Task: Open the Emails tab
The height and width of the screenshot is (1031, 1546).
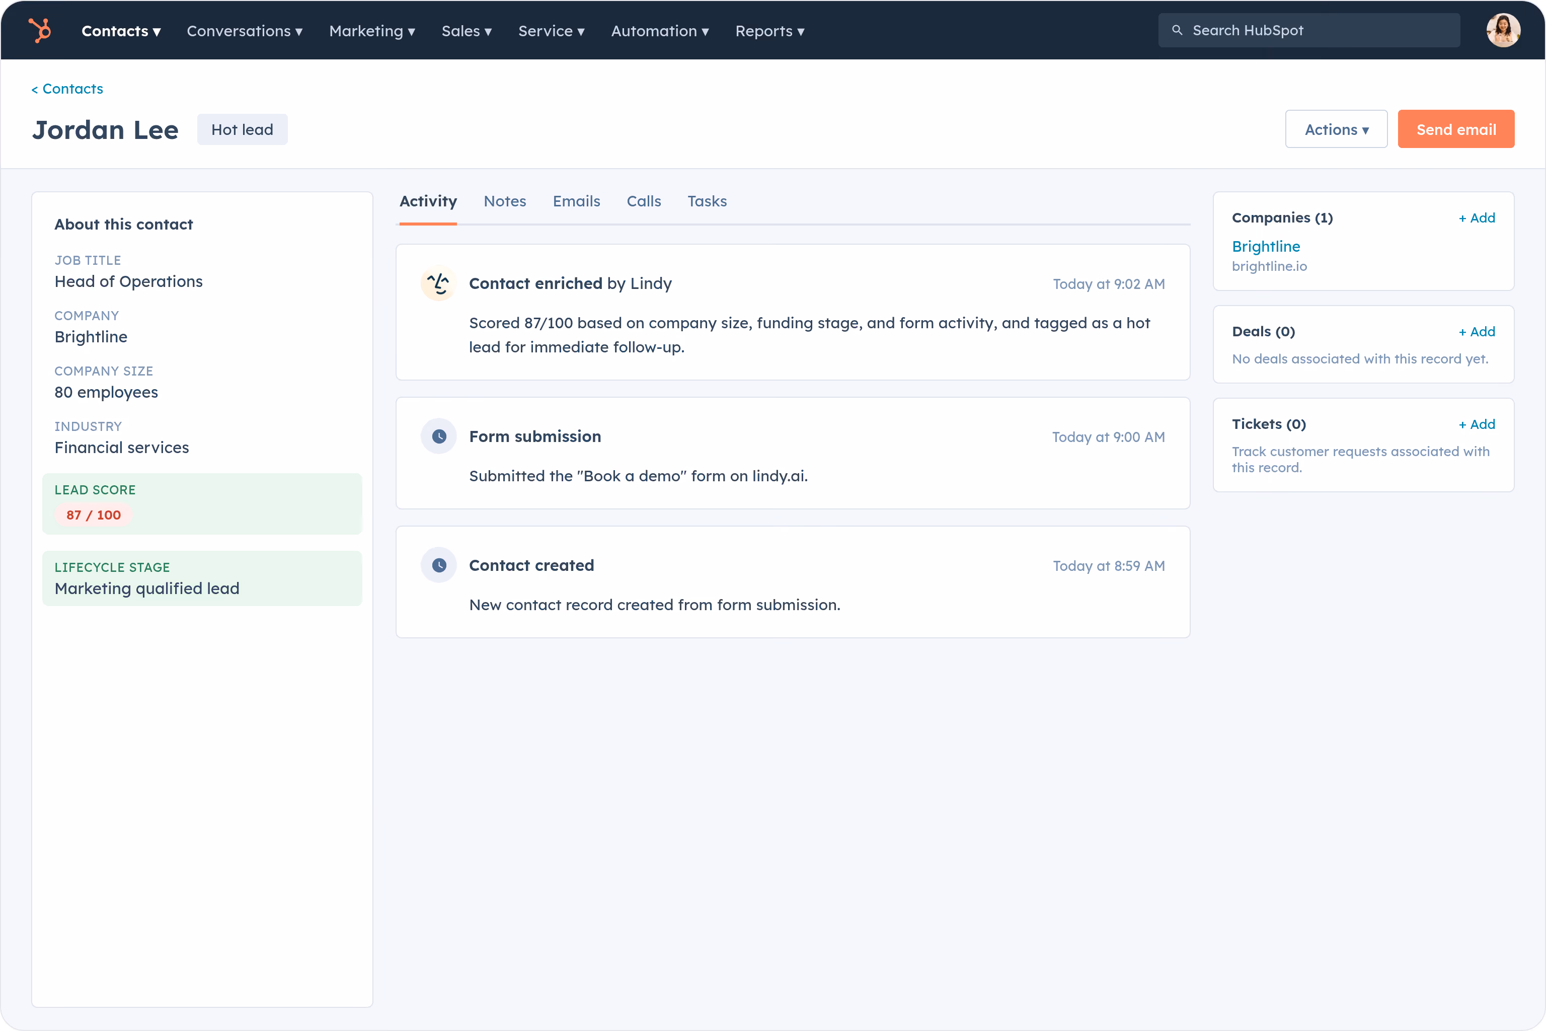Action: point(576,201)
